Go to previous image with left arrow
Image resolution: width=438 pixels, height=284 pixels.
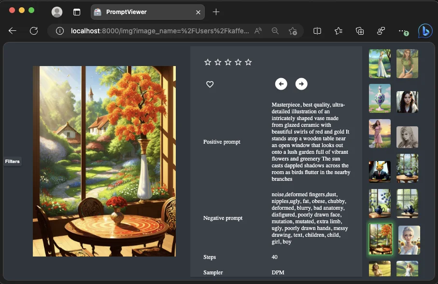coord(281,84)
